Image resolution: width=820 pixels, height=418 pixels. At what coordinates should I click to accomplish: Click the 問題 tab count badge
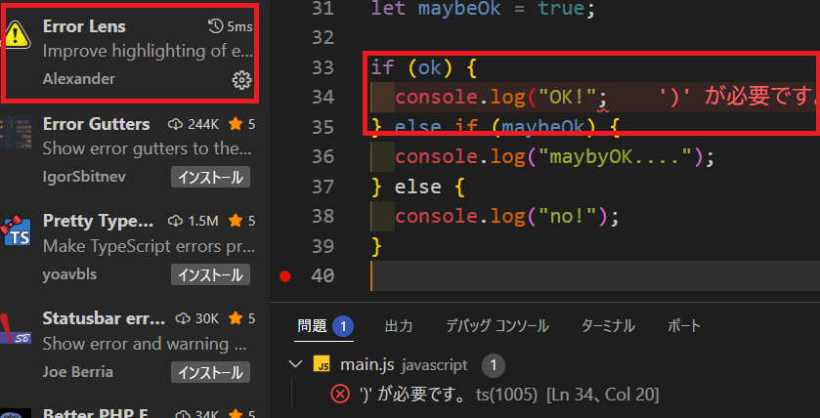point(343,327)
